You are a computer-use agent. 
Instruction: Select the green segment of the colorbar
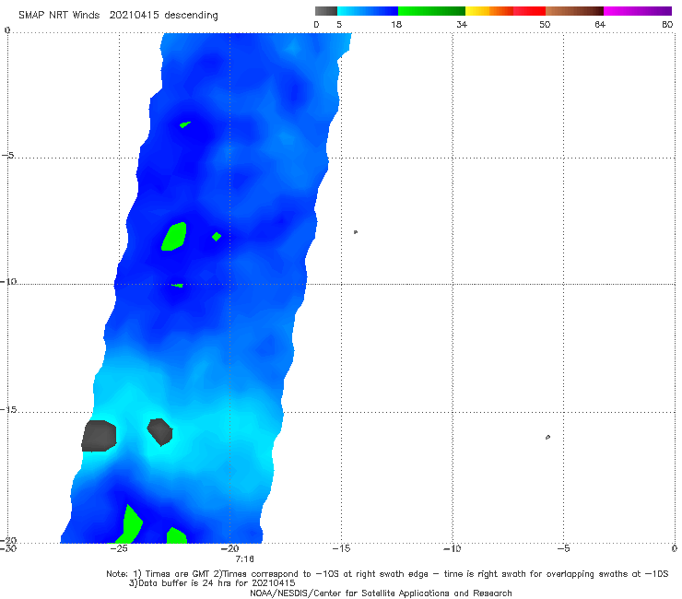click(x=431, y=11)
